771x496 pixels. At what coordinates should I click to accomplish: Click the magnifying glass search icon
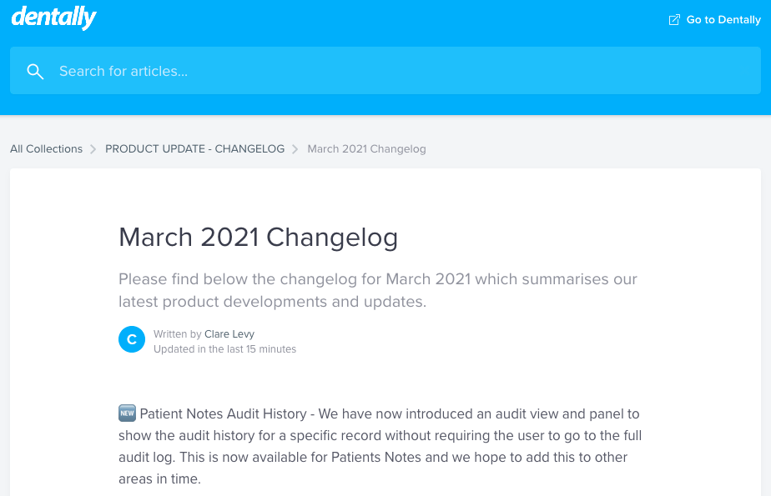tap(35, 72)
